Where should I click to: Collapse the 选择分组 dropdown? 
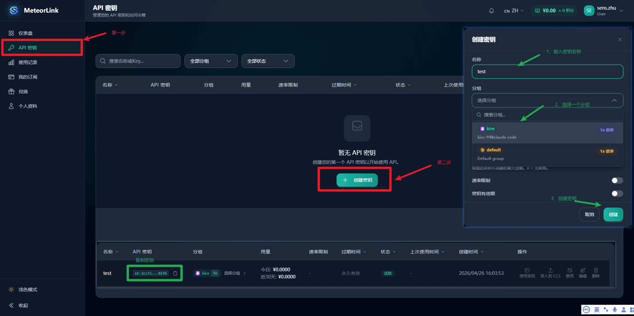(548, 100)
